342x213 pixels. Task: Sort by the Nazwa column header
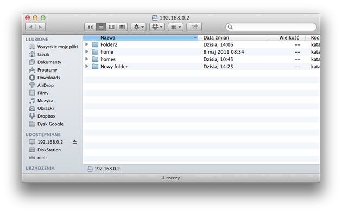141,38
